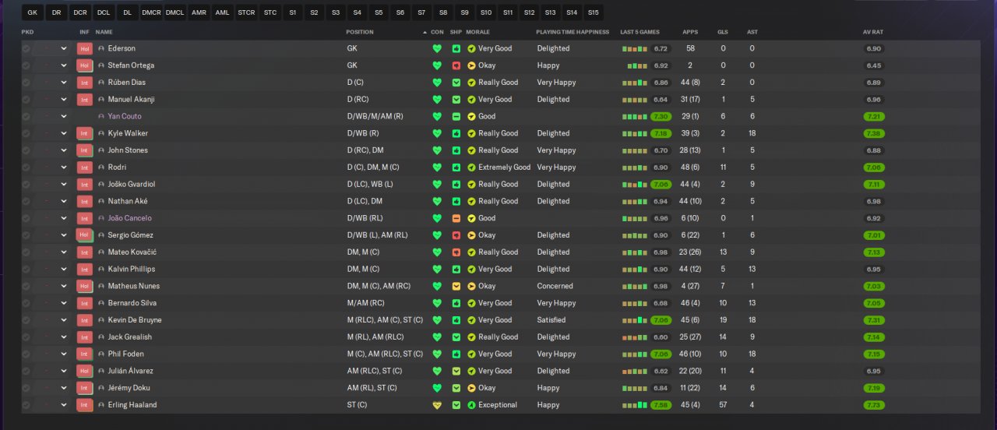Open the chevron dropdown for Joško Gvardiol

(64, 185)
